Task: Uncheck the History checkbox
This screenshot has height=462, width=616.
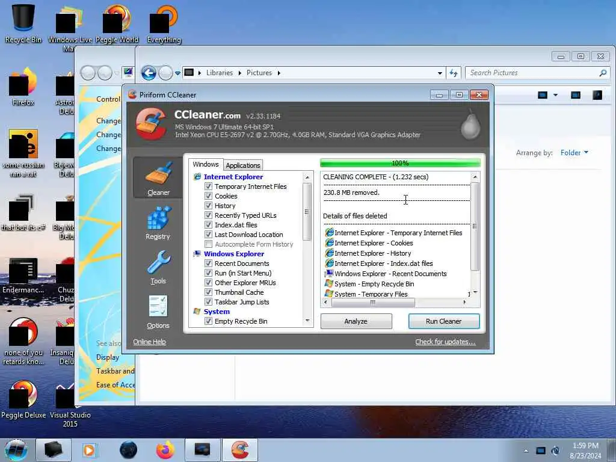Action: 209,206
